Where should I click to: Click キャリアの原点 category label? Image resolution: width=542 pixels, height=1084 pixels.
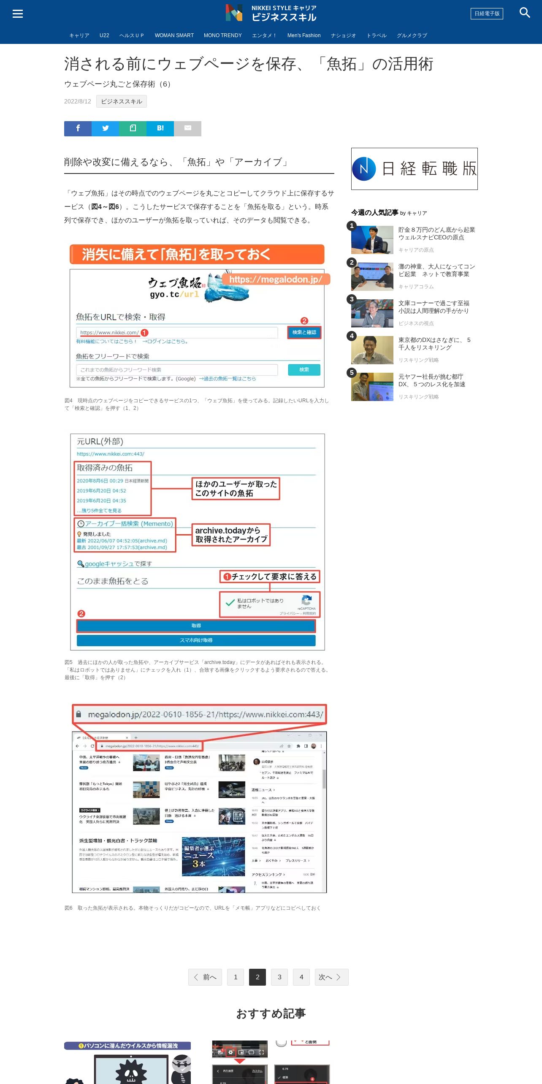click(x=416, y=250)
